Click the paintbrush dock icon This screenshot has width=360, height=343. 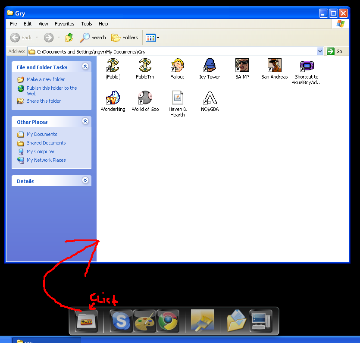click(x=203, y=321)
